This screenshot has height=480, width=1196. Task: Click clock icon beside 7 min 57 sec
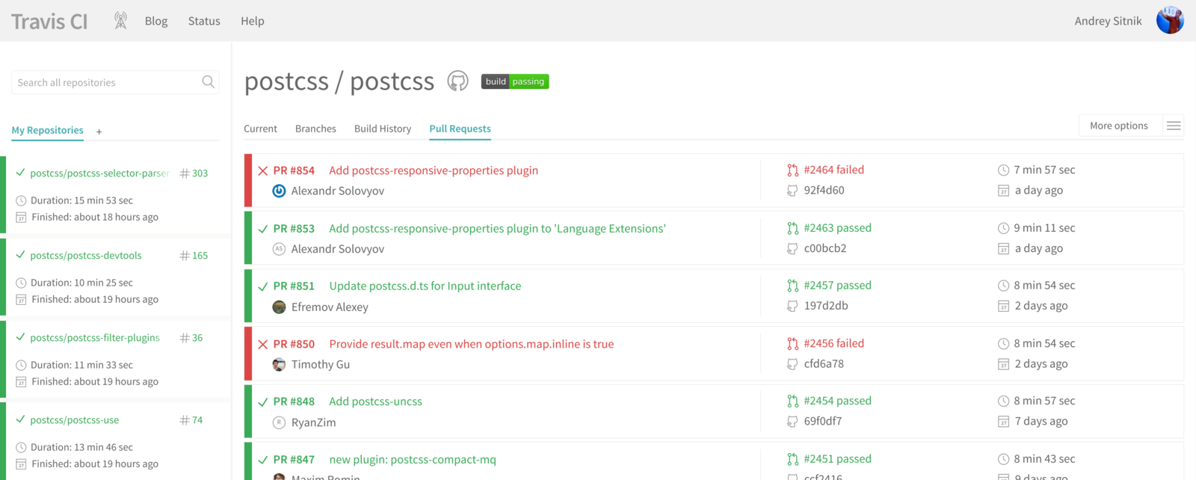[1003, 170]
